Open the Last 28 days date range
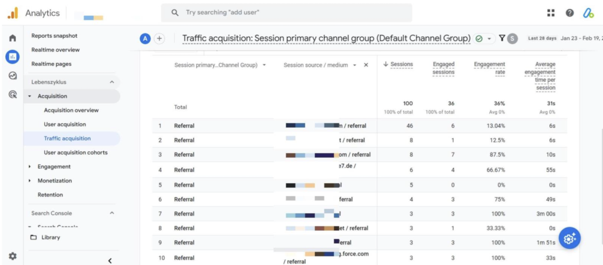 542,38
